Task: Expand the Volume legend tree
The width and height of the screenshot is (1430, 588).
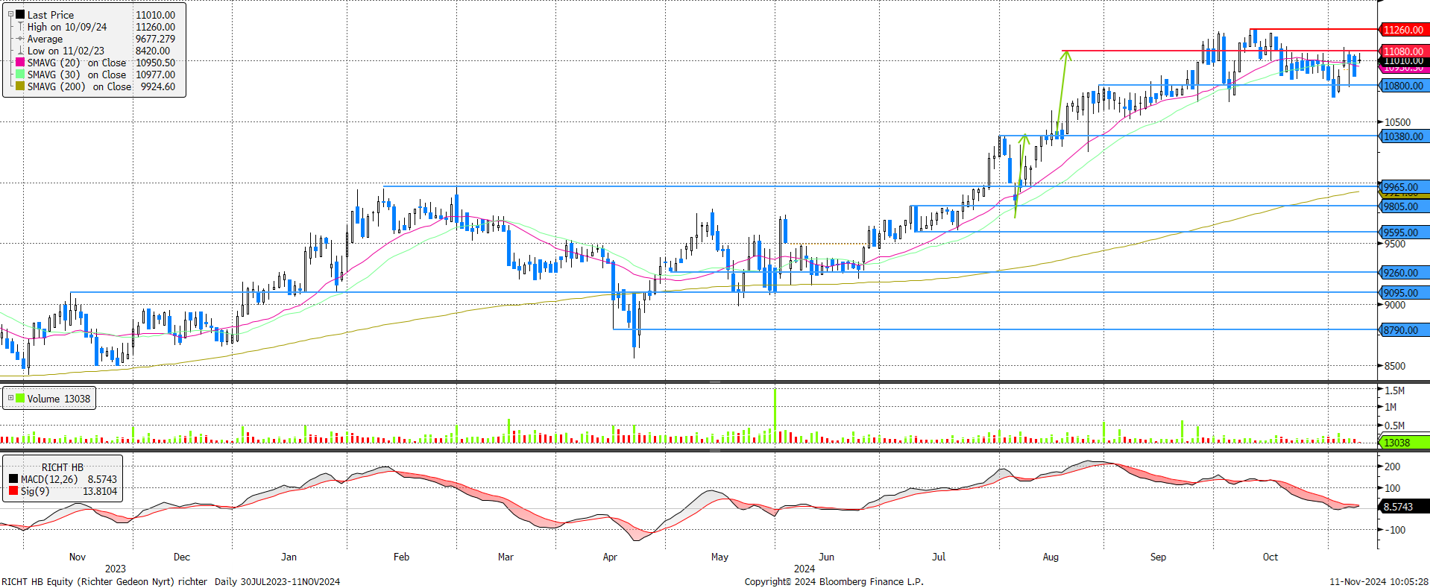Action: click(x=10, y=398)
